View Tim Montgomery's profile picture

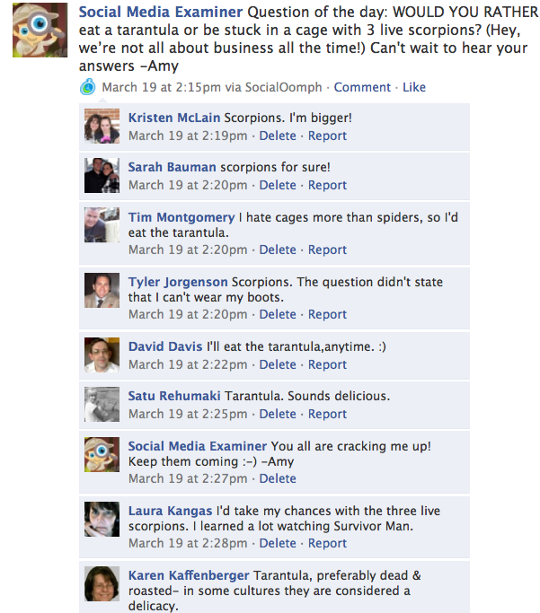coord(102,225)
